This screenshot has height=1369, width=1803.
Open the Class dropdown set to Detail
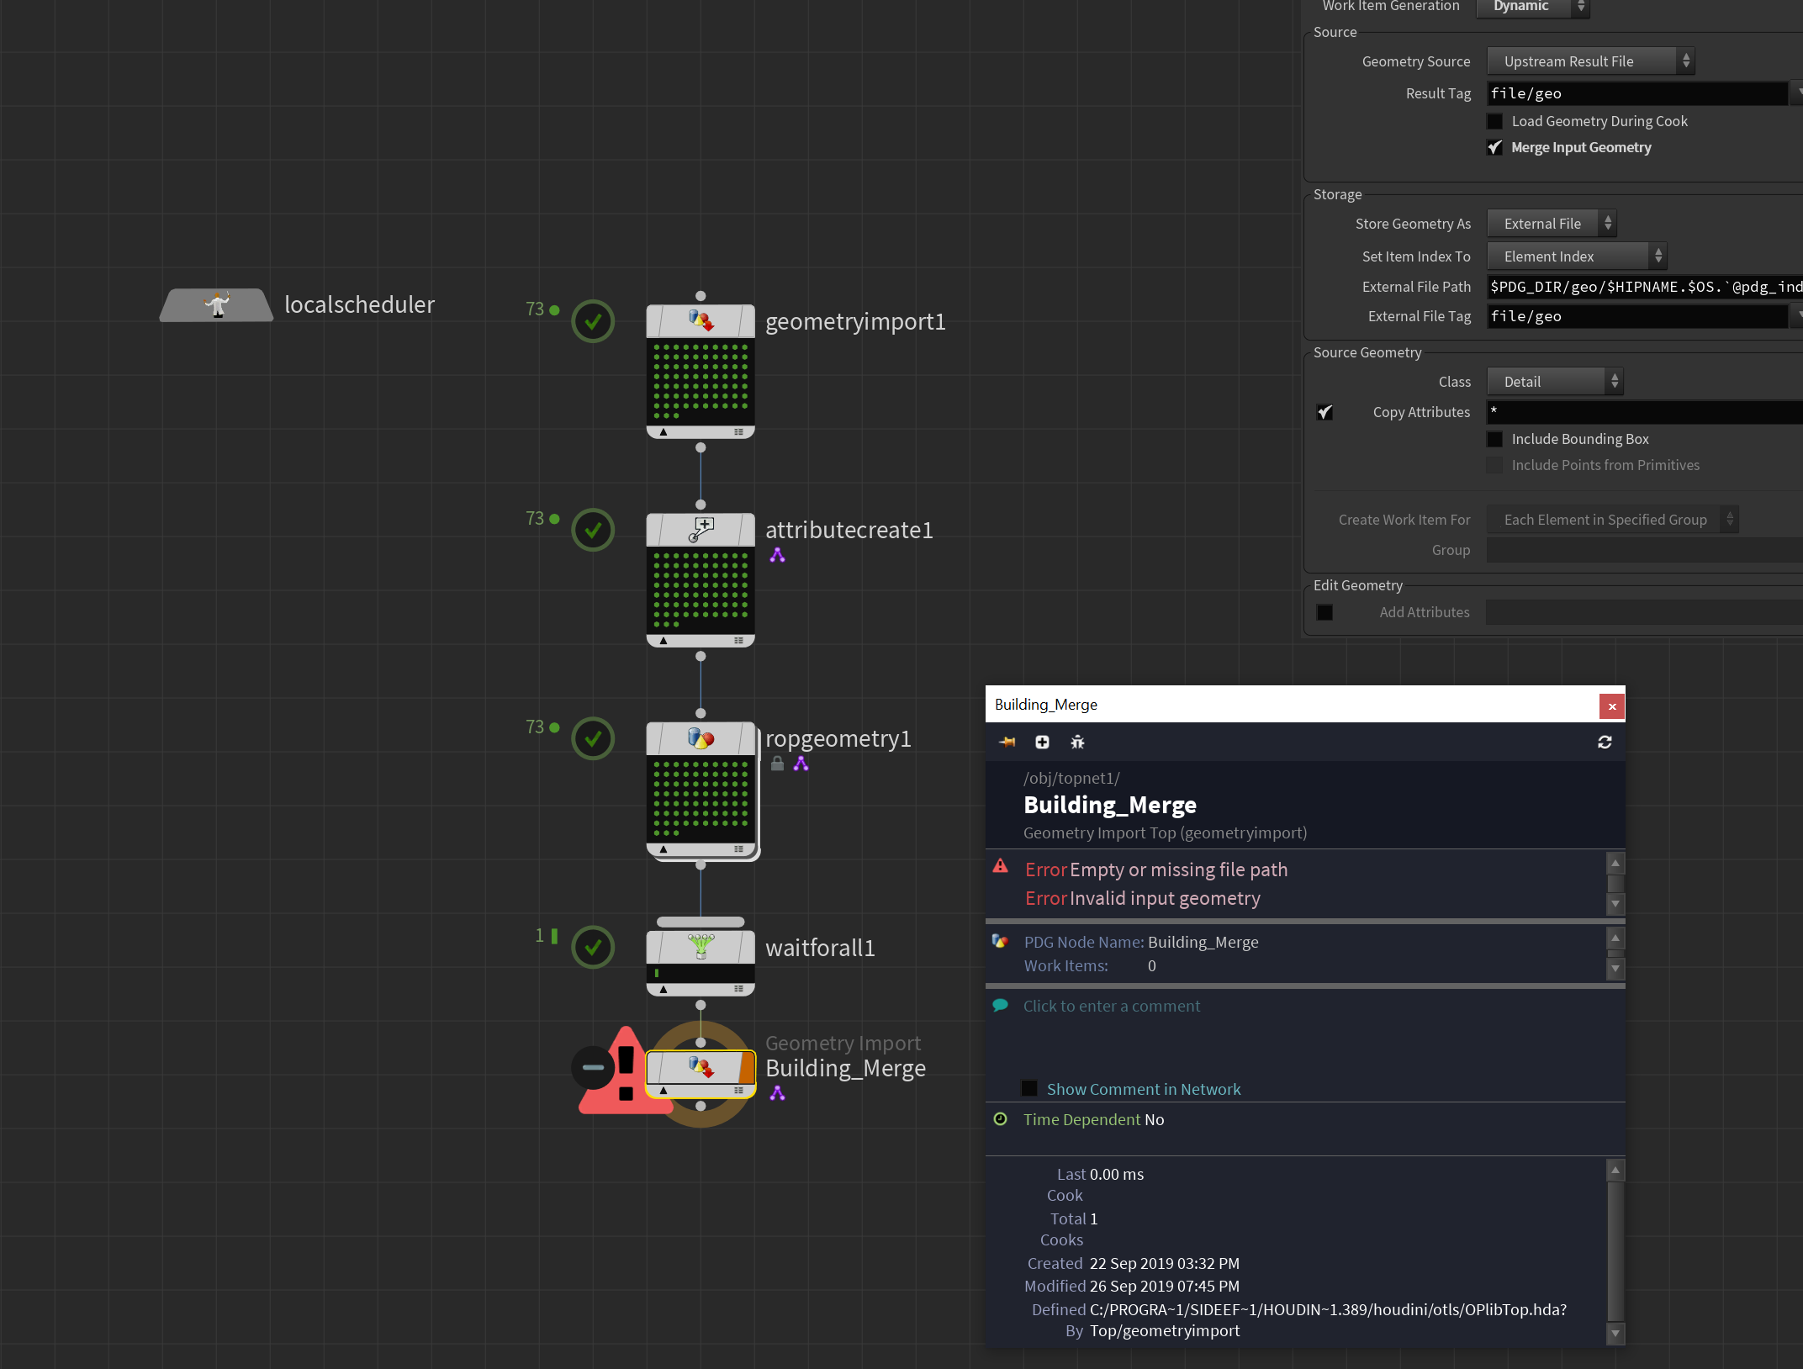tap(1555, 382)
